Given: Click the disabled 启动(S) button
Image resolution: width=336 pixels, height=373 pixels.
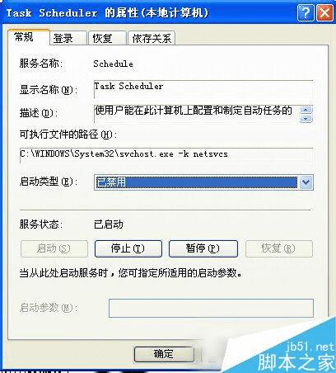Looking at the screenshot, I should coord(54,248).
